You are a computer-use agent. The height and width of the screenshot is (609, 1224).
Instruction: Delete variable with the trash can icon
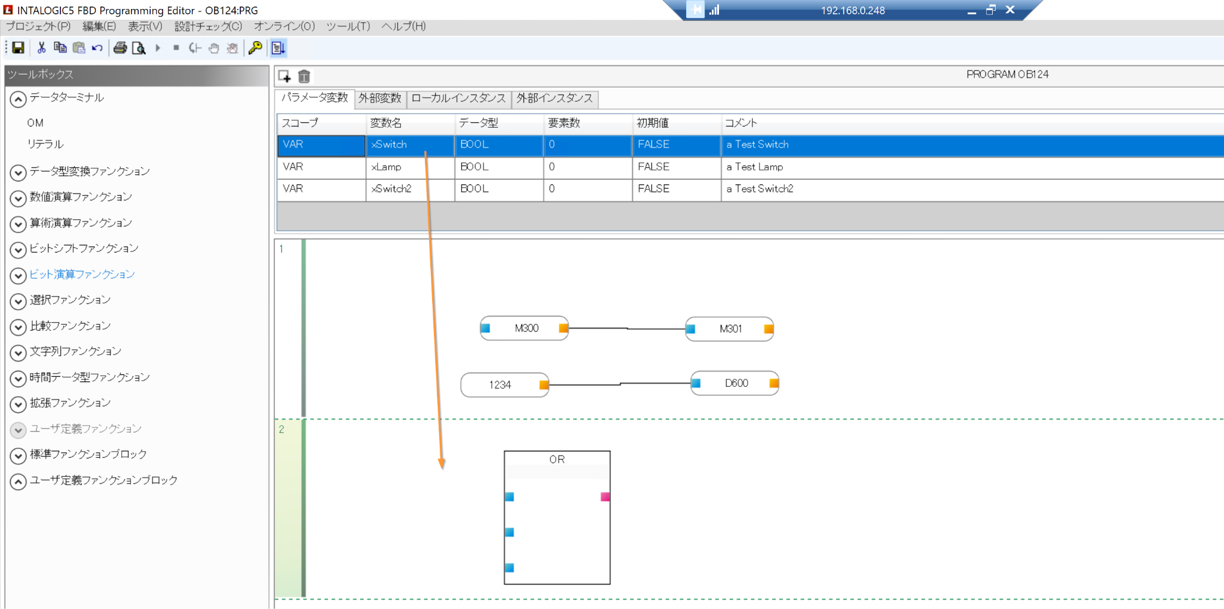pos(304,76)
